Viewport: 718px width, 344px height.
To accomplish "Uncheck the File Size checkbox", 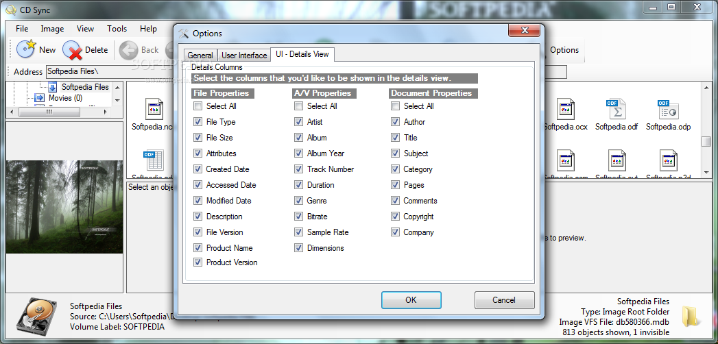I will click(198, 138).
